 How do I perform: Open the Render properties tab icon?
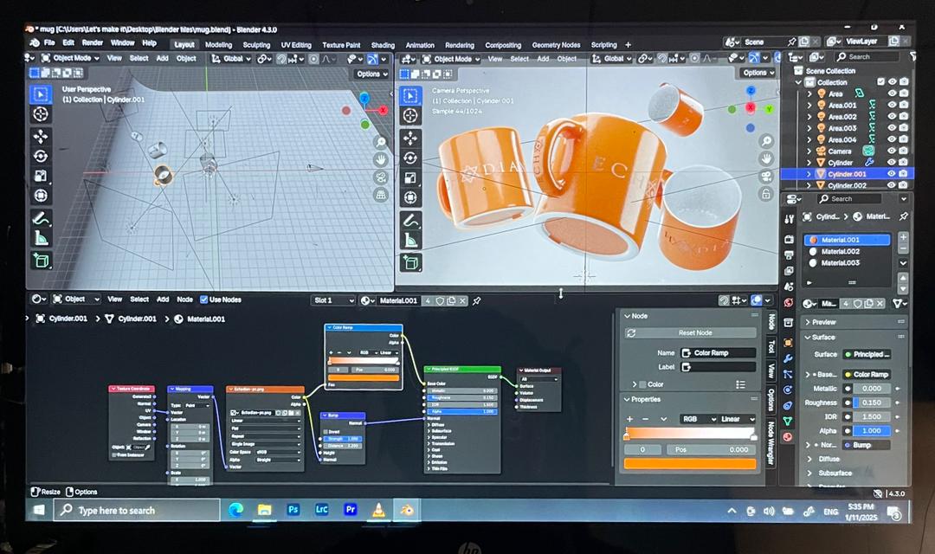click(789, 239)
